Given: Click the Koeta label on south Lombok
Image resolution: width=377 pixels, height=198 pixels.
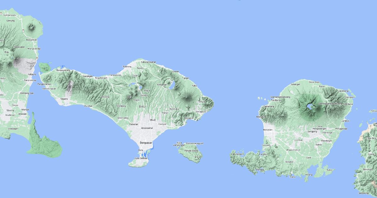Looking at the screenshot, I should (x=292, y=177).
